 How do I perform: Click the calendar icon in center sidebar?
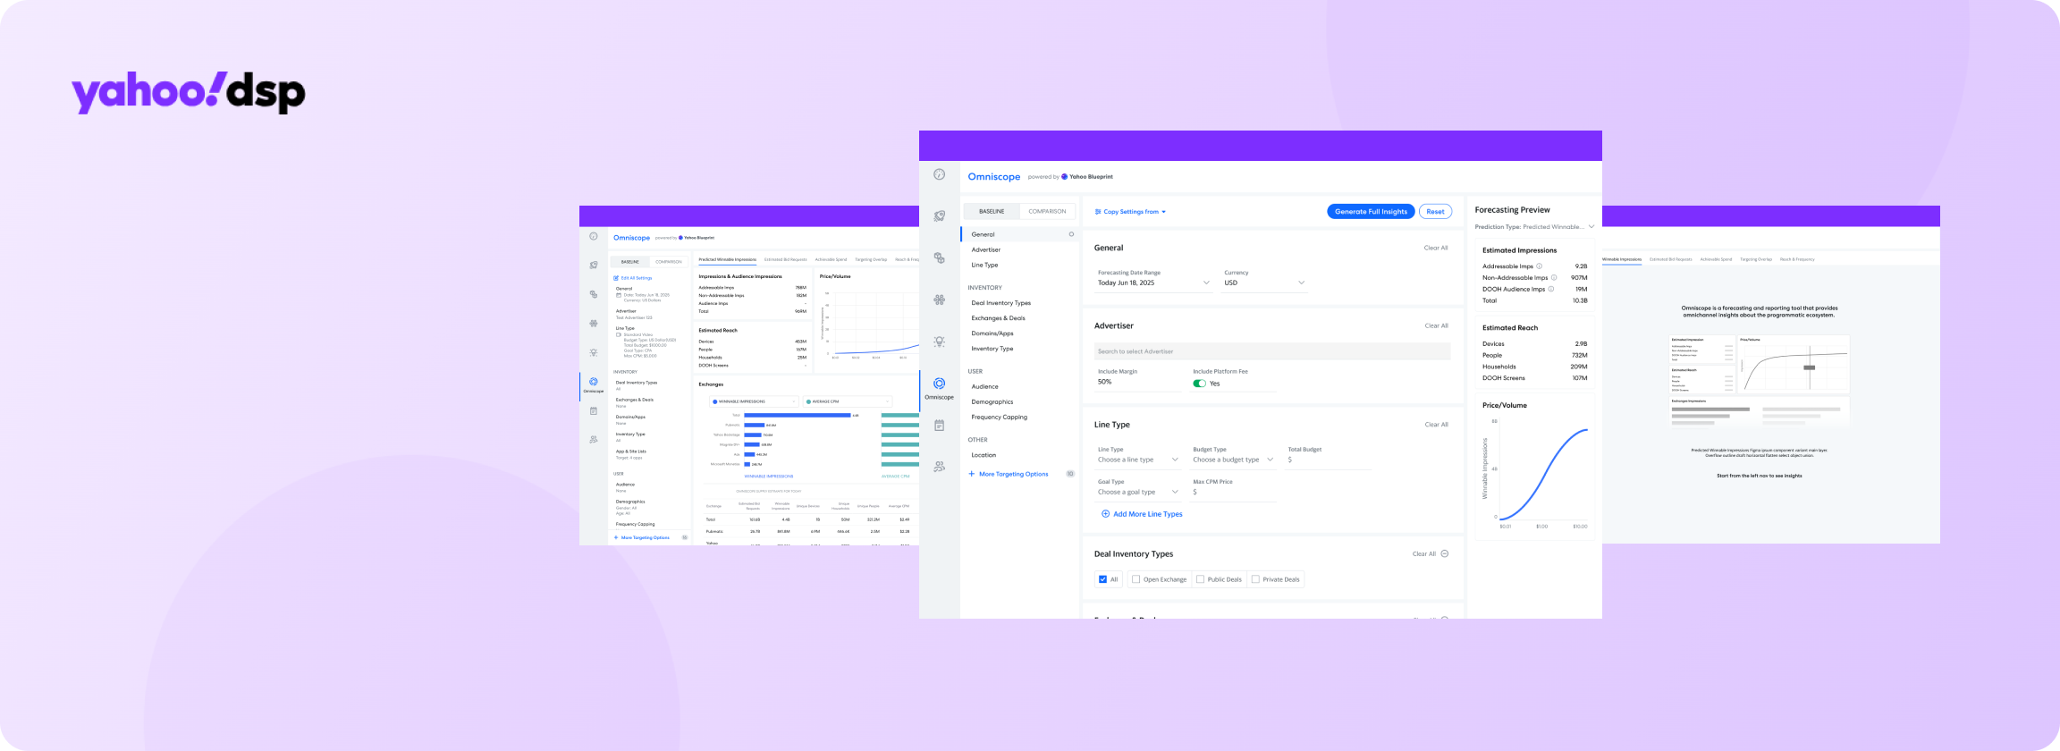[x=939, y=426]
